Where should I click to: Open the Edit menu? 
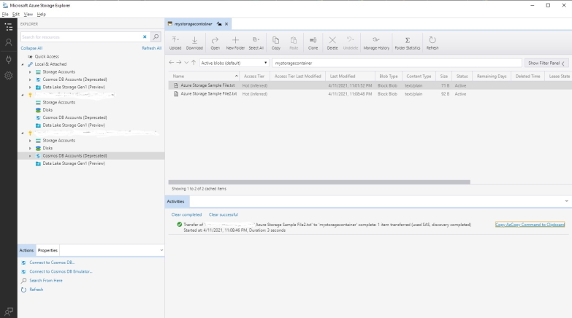click(x=15, y=14)
